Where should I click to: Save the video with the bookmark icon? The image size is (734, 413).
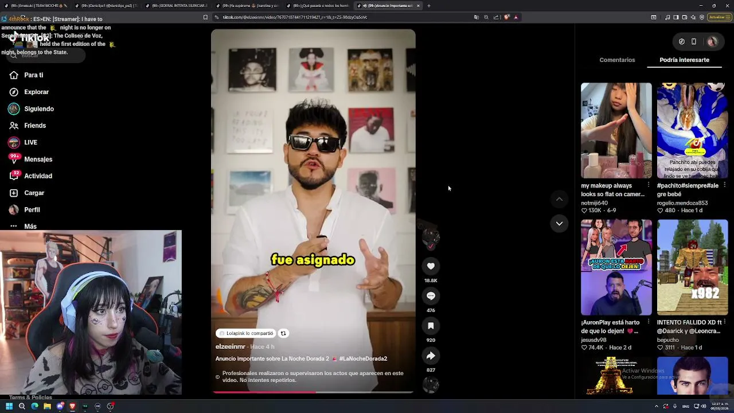pos(431,326)
